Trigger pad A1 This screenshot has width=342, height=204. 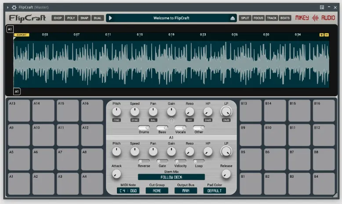pyautogui.click(x=19, y=184)
